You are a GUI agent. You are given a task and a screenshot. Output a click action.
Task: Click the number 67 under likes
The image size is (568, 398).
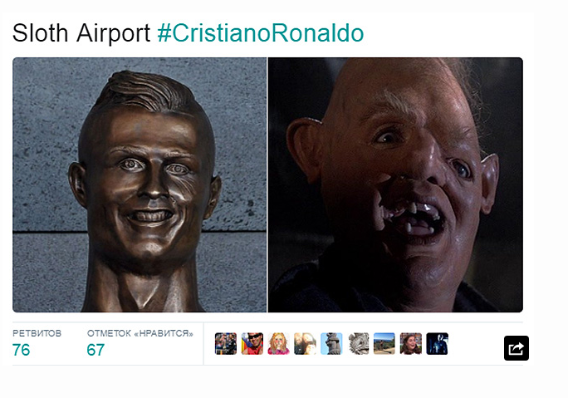(x=95, y=350)
